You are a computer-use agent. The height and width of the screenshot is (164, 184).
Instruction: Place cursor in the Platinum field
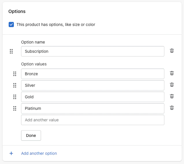click(92, 108)
